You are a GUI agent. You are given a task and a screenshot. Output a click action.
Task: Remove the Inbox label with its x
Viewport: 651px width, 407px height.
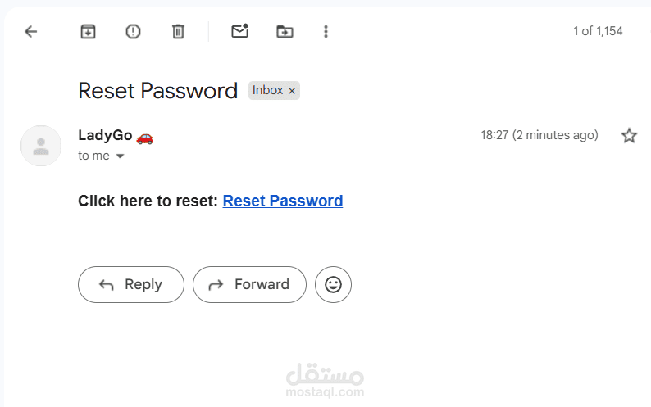pos(292,91)
